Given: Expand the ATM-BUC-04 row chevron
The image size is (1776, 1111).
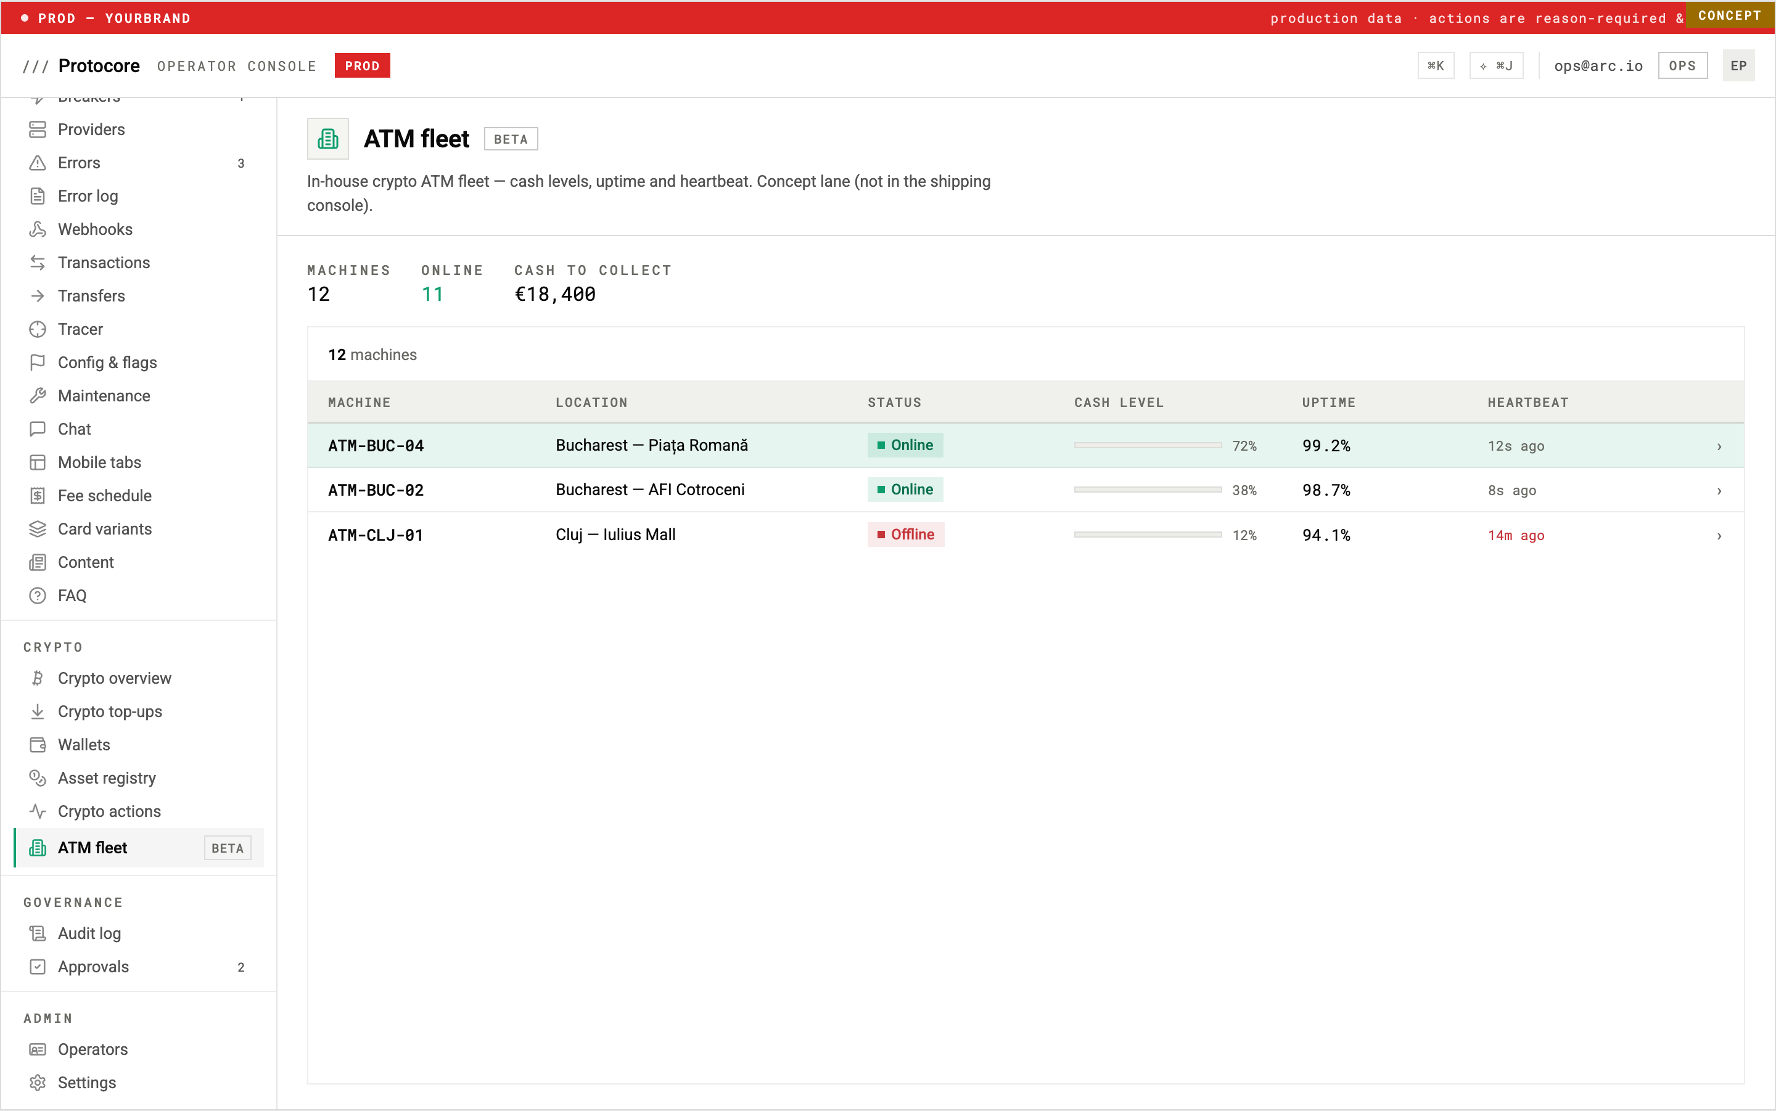Looking at the screenshot, I should click(1719, 446).
